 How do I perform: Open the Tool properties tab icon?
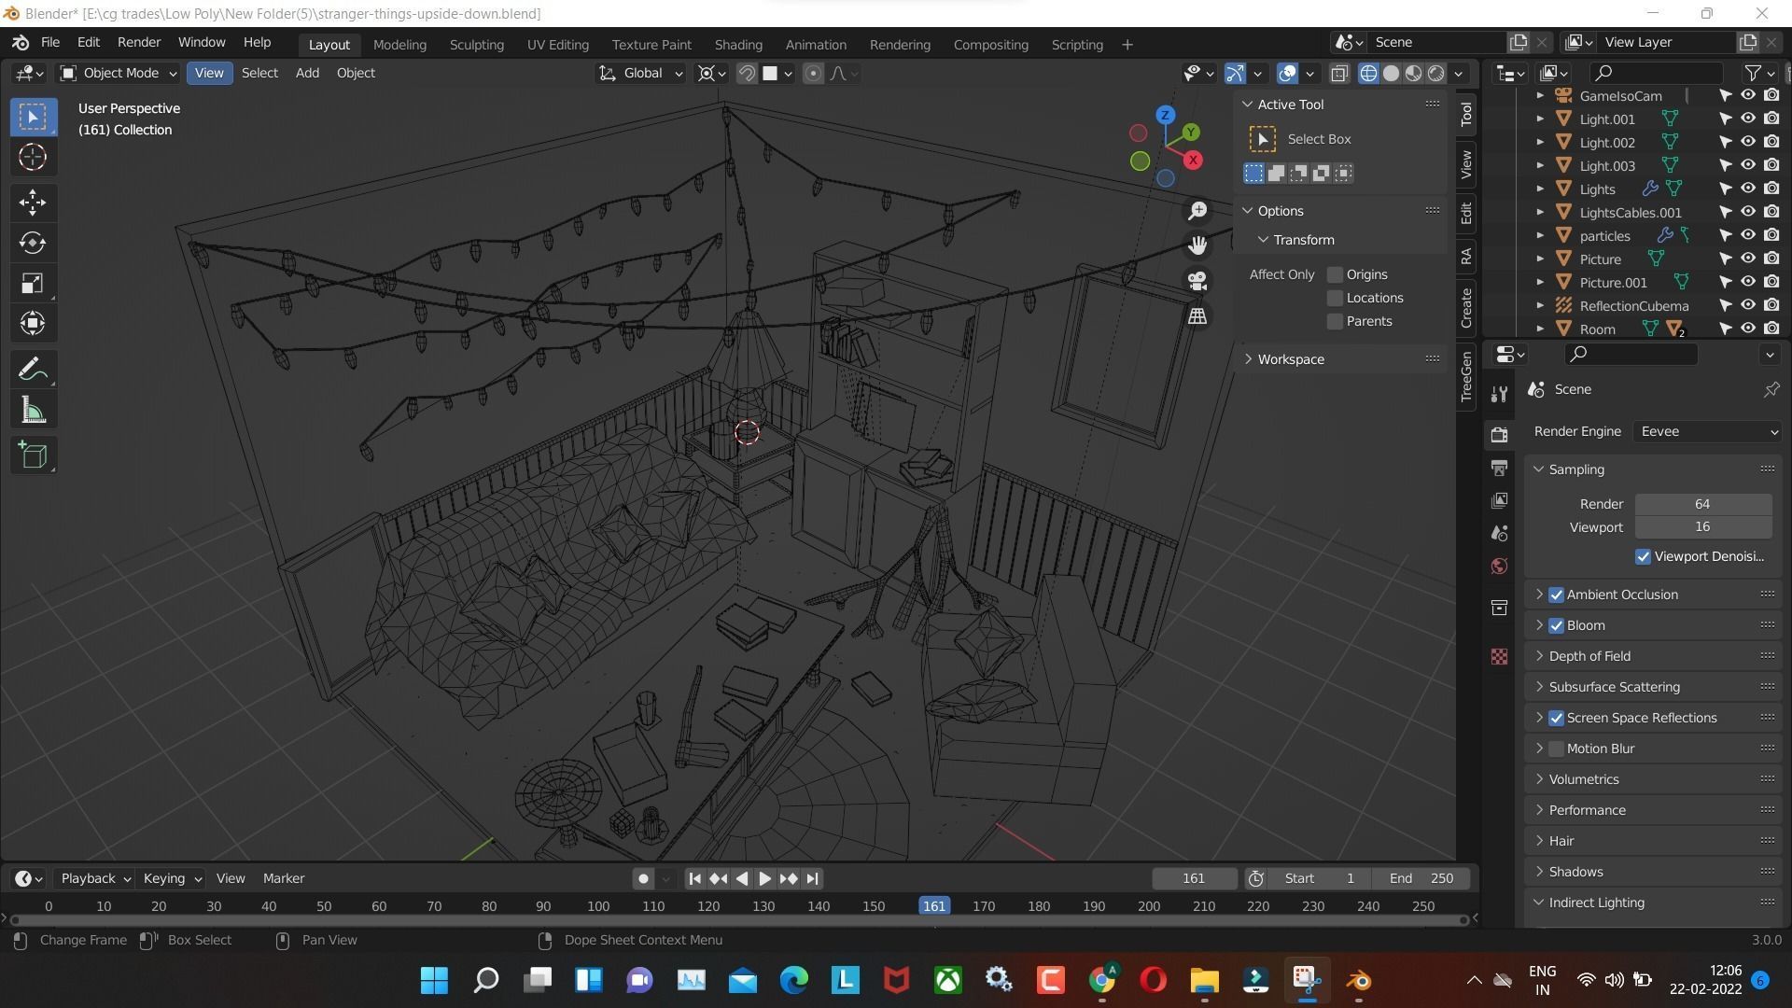pyautogui.click(x=1499, y=394)
